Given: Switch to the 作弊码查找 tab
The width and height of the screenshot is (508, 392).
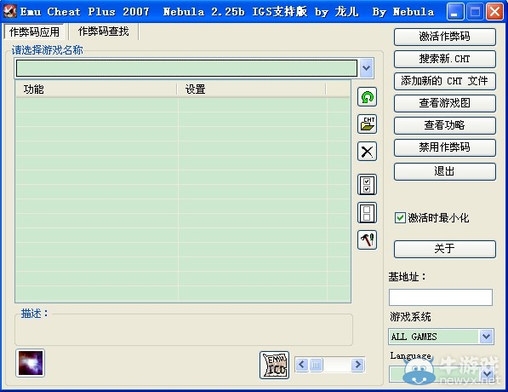Looking at the screenshot, I should (x=104, y=32).
